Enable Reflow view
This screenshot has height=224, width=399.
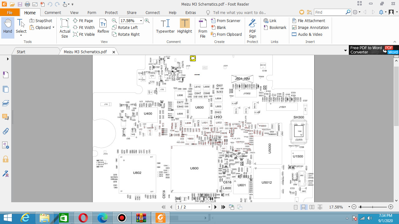click(103, 26)
